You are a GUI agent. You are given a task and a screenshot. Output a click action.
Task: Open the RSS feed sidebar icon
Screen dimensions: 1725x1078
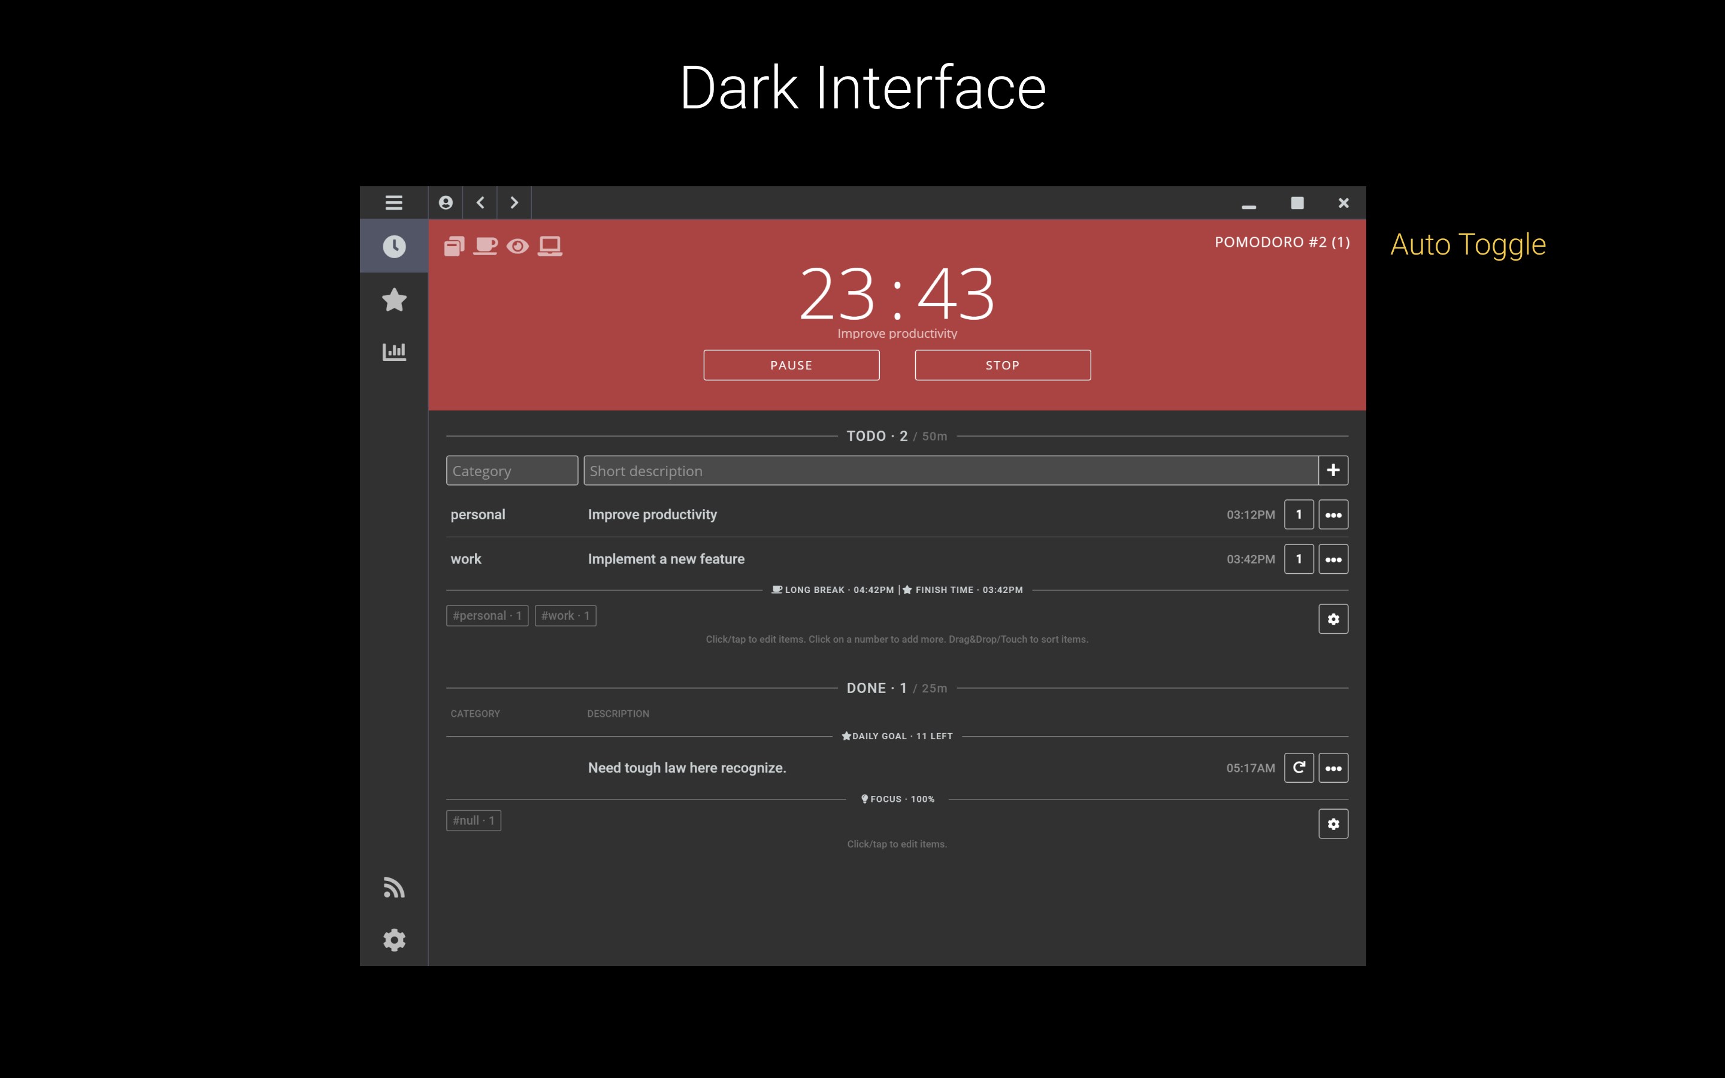pos(394,888)
